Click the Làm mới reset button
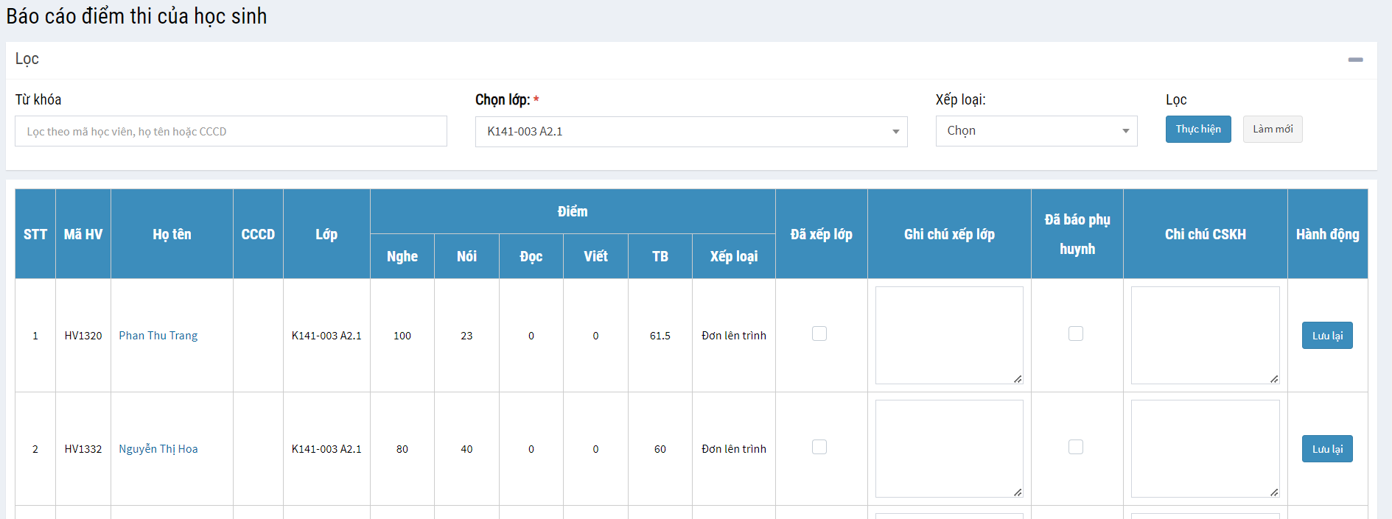 pos(1272,130)
